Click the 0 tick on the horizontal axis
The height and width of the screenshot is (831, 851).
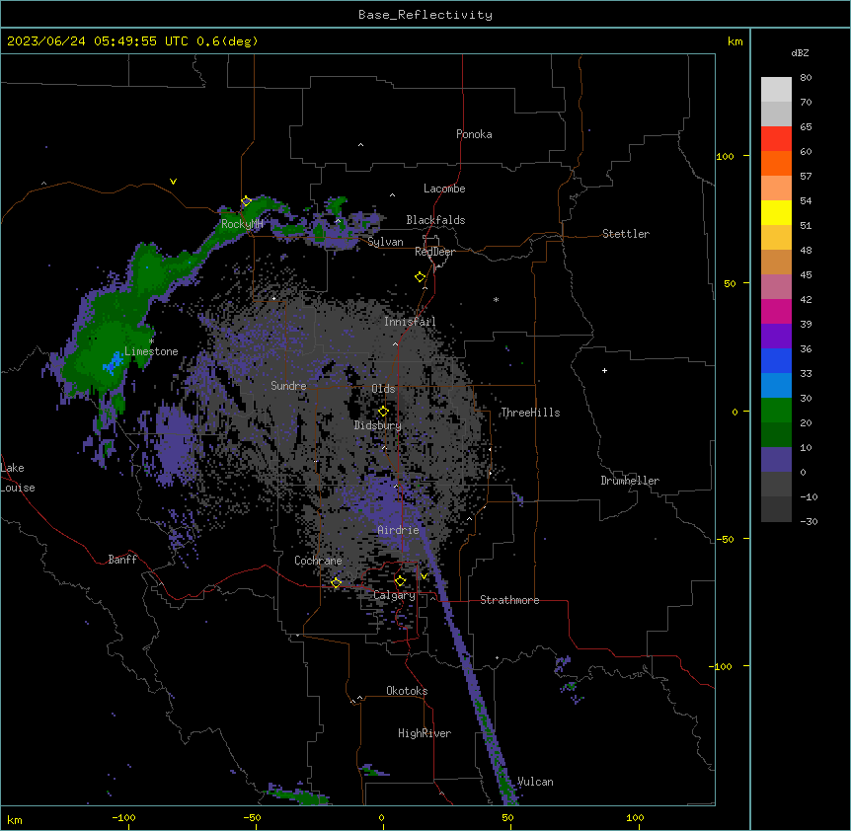point(381,817)
